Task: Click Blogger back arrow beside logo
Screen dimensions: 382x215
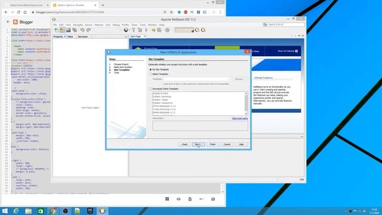Action: pyautogui.click(x=8, y=21)
